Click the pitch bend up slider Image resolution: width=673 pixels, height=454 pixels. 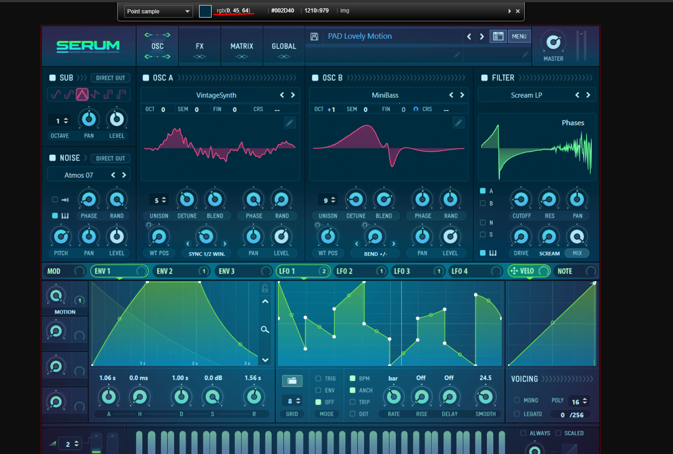[x=96, y=444]
